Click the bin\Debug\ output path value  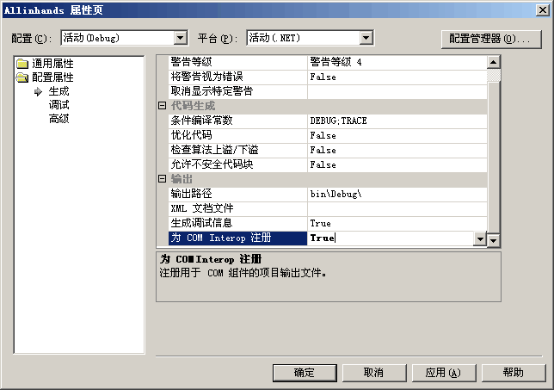point(397,194)
